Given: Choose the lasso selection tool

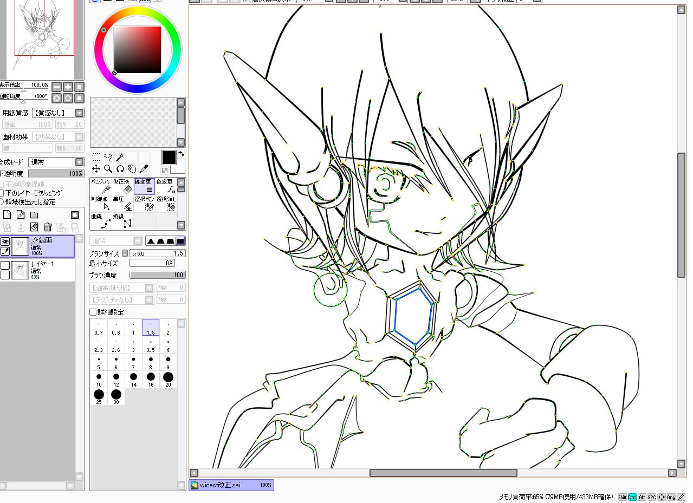Looking at the screenshot, I should 108,157.
